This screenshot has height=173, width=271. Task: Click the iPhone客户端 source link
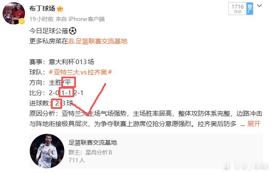(87, 19)
